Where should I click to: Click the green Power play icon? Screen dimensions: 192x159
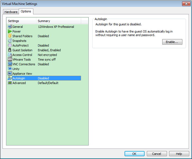click(x=10, y=31)
